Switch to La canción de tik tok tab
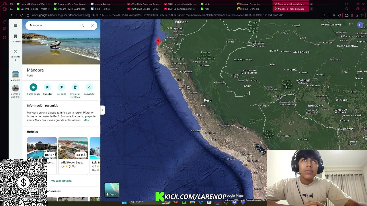 click(x=180, y=9)
